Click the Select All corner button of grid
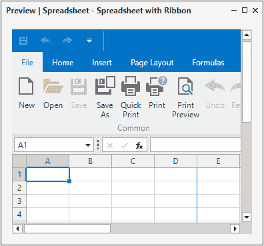Viewport: 264px width, 246px height. [19, 161]
